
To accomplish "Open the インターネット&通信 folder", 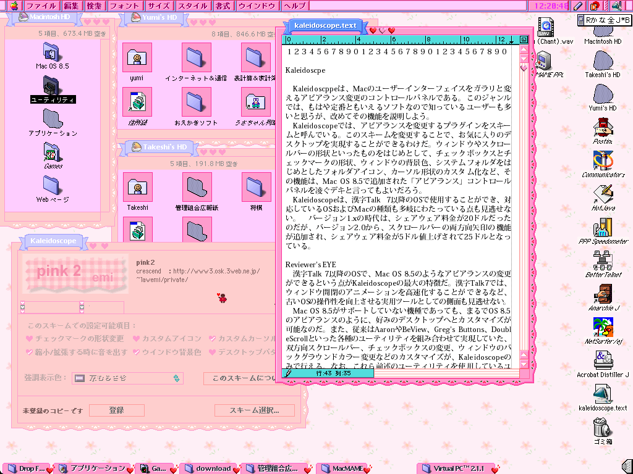I will [x=196, y=57].
